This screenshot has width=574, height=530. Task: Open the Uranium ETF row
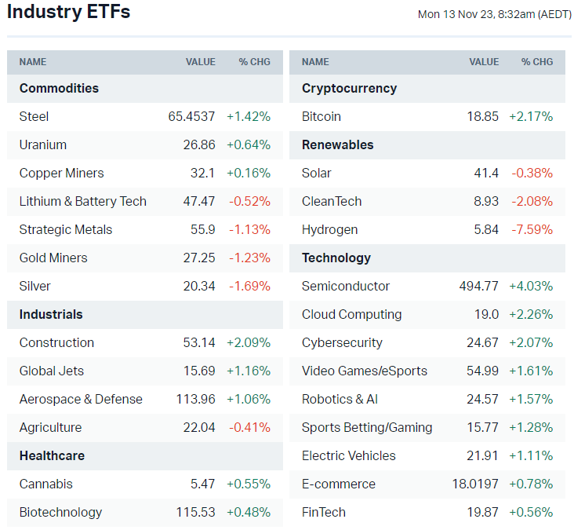[x=43, y=144]
